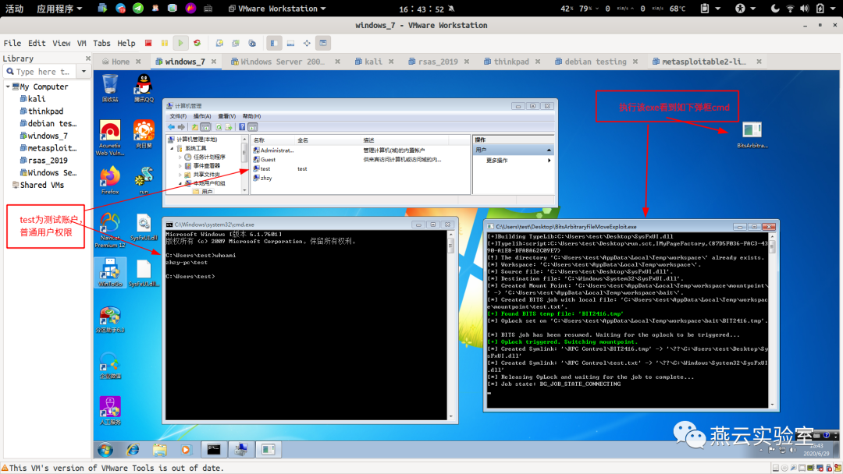Close the kali tab

pyautogui.click(x=391, y=62)
